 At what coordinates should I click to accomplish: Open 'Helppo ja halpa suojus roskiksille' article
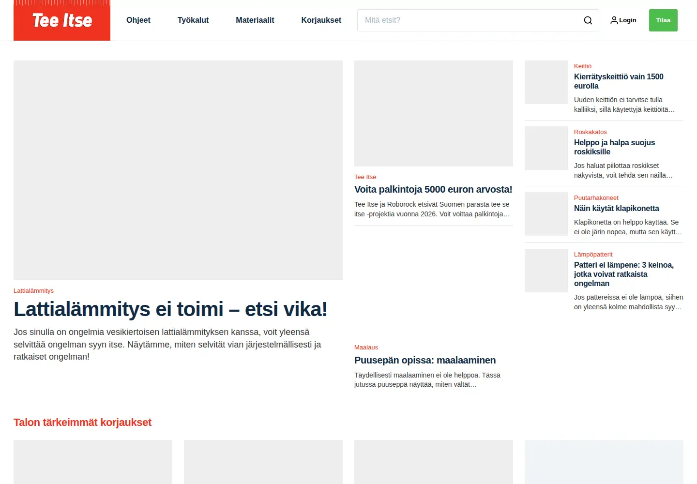click(x=614, y=147)
